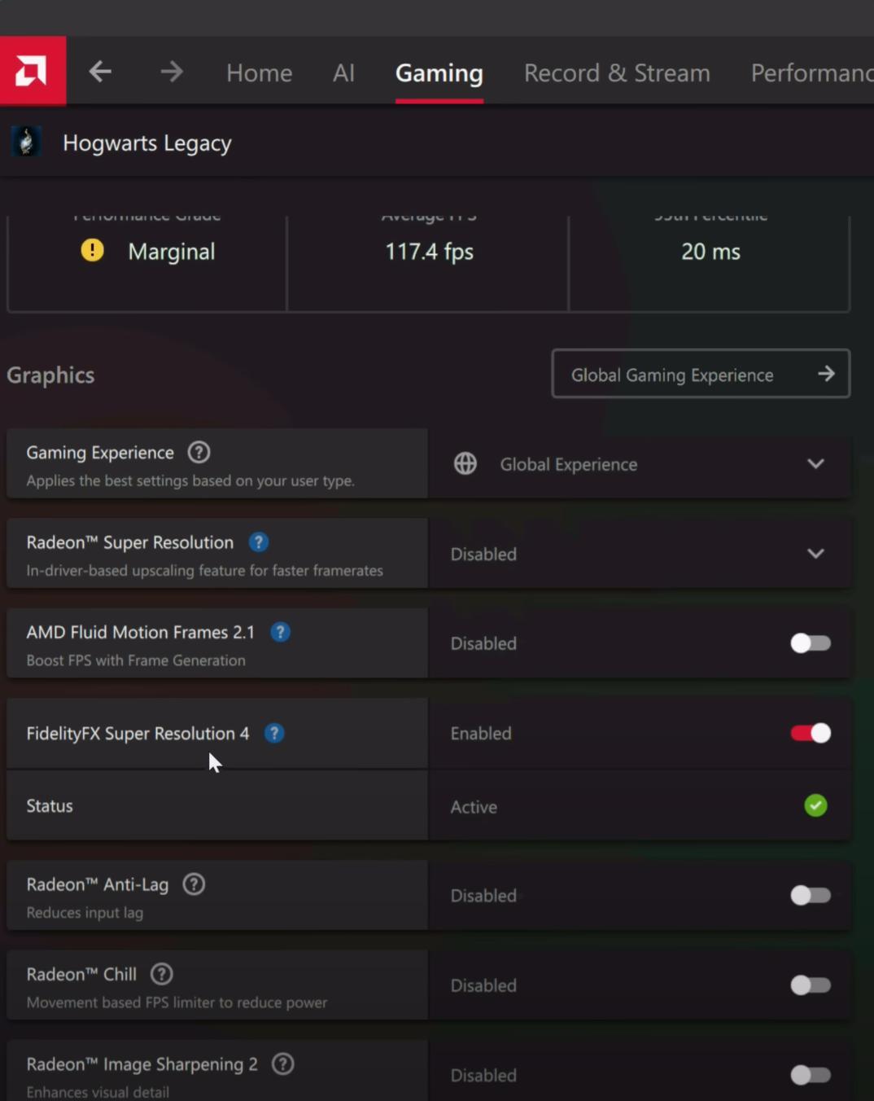Click the back navigation arrow
Image resolution: width=874 pixels, height=1101 pixels.
coord(99,72)
